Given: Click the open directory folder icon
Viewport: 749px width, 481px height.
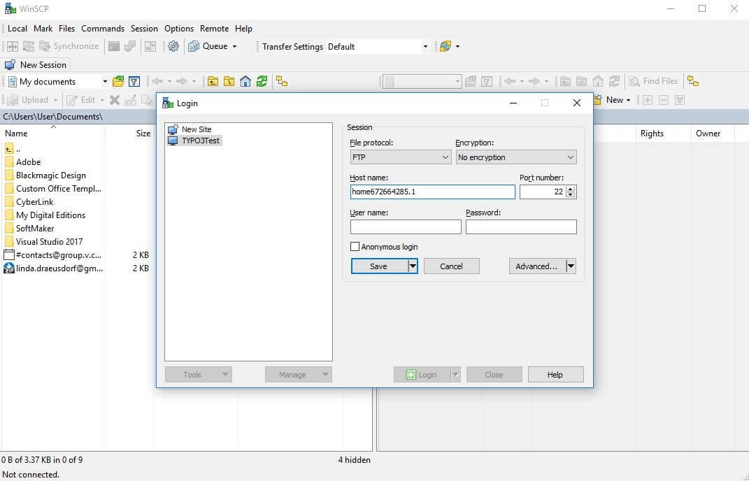Looking at the screenshot, I should click(118, 82).
